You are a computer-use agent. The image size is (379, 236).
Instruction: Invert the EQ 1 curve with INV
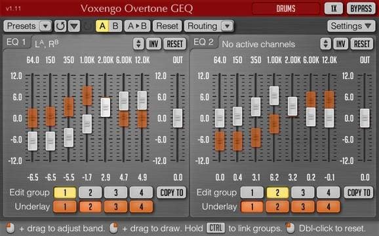[153, 44]
